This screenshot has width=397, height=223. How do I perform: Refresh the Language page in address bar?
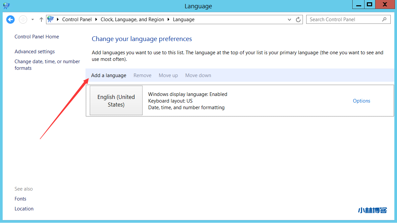[298, 20]
